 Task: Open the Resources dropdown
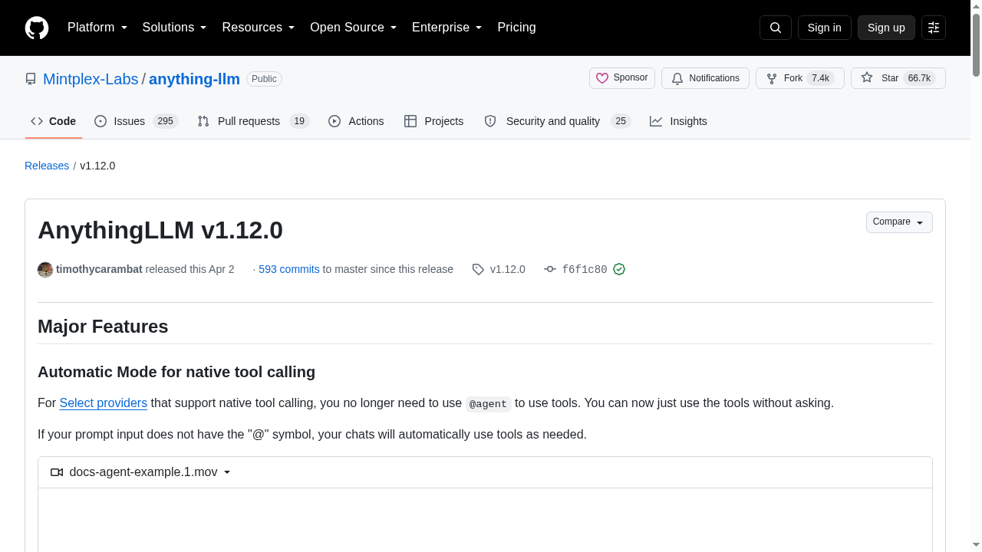coord(259,28)
